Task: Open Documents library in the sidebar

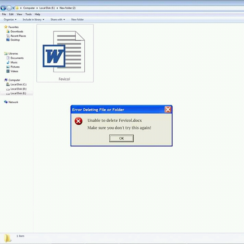Action: point(17,58)
